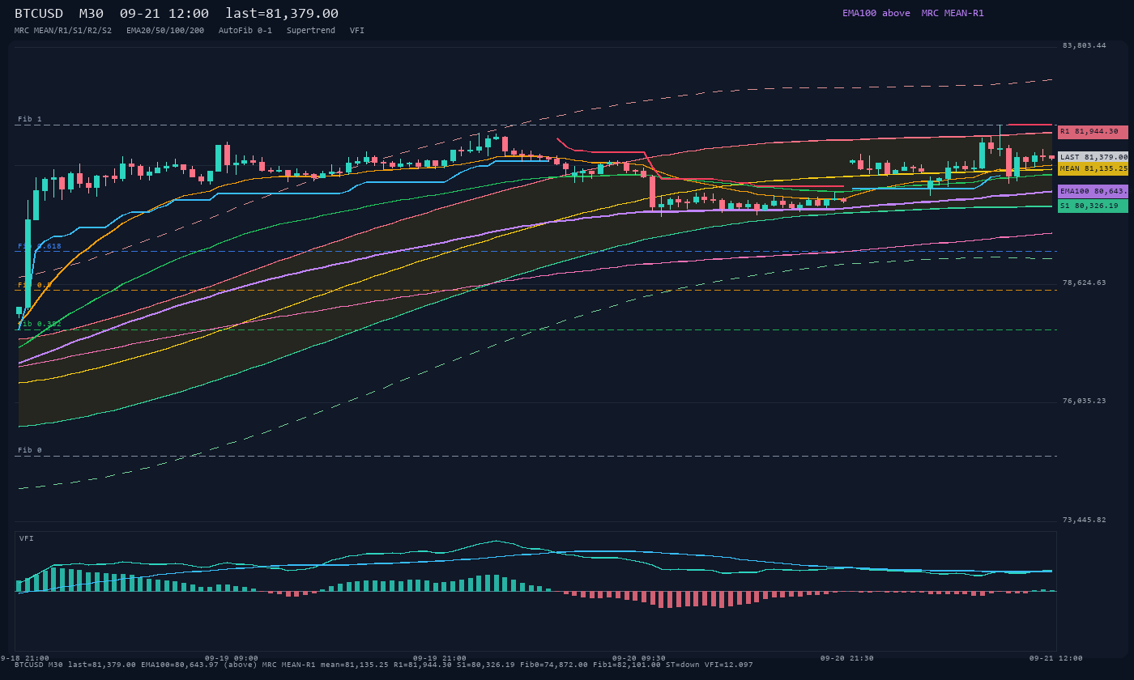Click the MRC MEAN/R1/S1/R2/S2 indicator legend
This screenshot has height=680, width=1134.
point(63,30)
